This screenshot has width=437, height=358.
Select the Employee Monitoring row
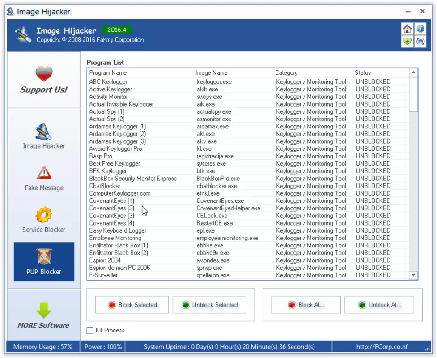[x=248, y=238]
